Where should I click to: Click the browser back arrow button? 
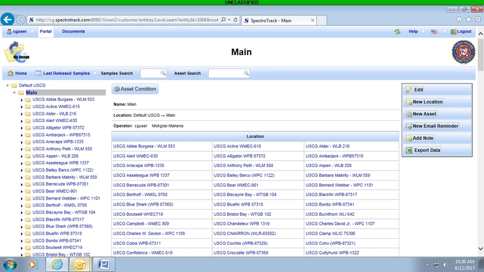tap(7, 20)
